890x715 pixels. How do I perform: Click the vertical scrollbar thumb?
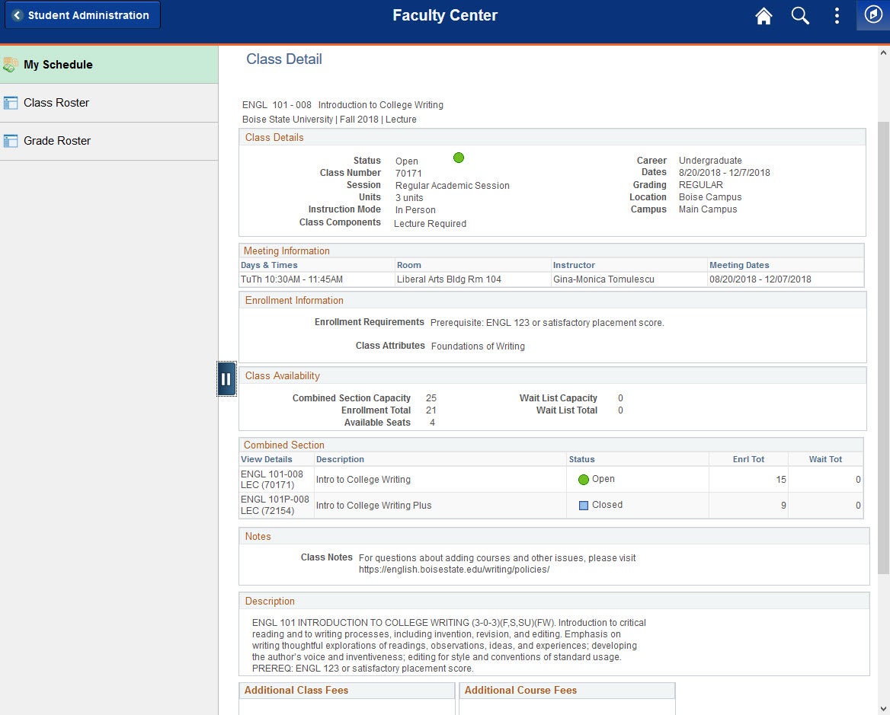tap(883, 347)
